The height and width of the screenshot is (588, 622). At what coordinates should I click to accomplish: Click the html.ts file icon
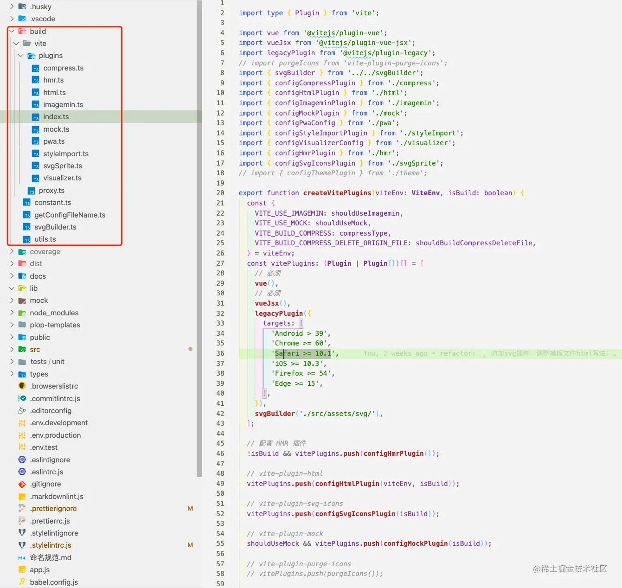[36, 93]
